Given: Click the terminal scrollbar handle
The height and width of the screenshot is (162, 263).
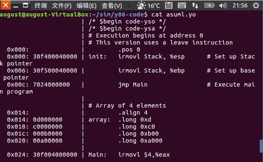Looking at the screenshot, I should 261,146.
